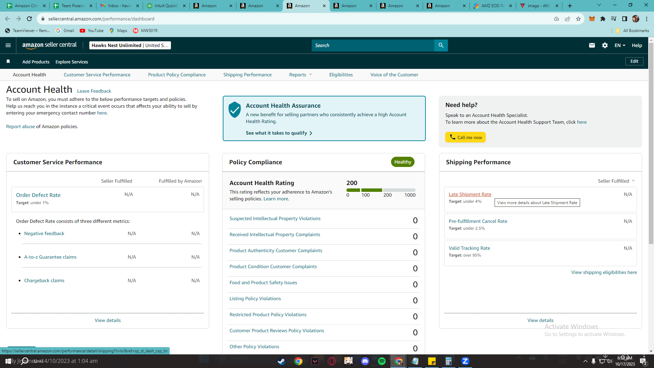Open the Windows Start menu
Image resolution: width=654 pixels, height=368 pixels.
8,361
